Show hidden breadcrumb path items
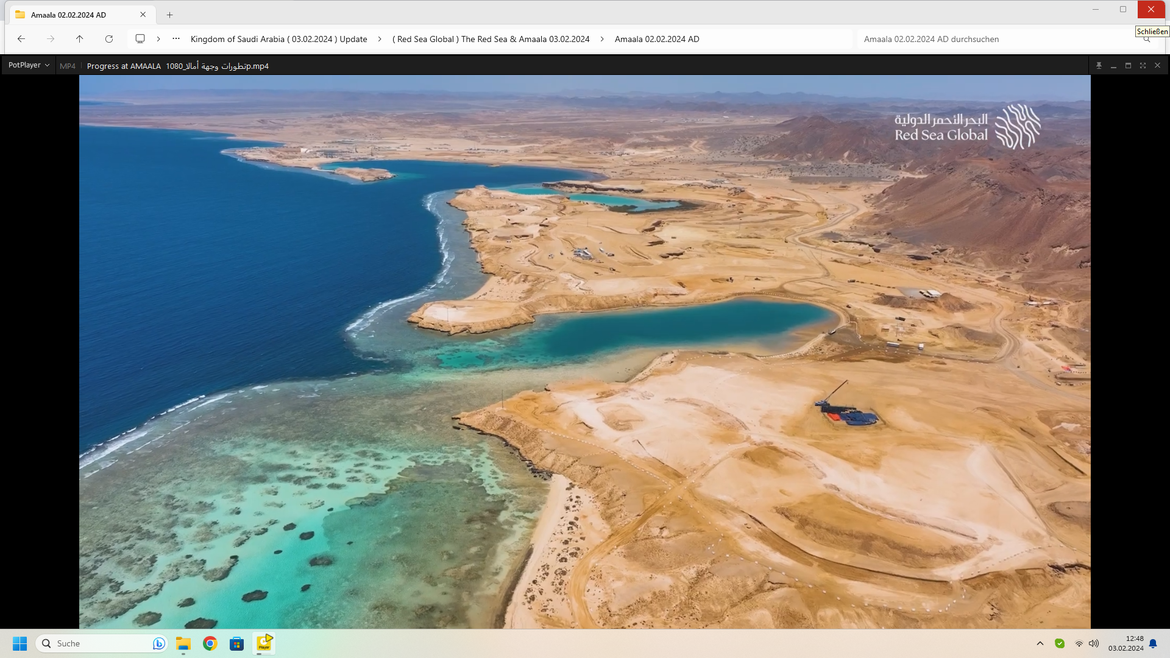Screen dimensions: 1170x658 (x=176, y=39)
